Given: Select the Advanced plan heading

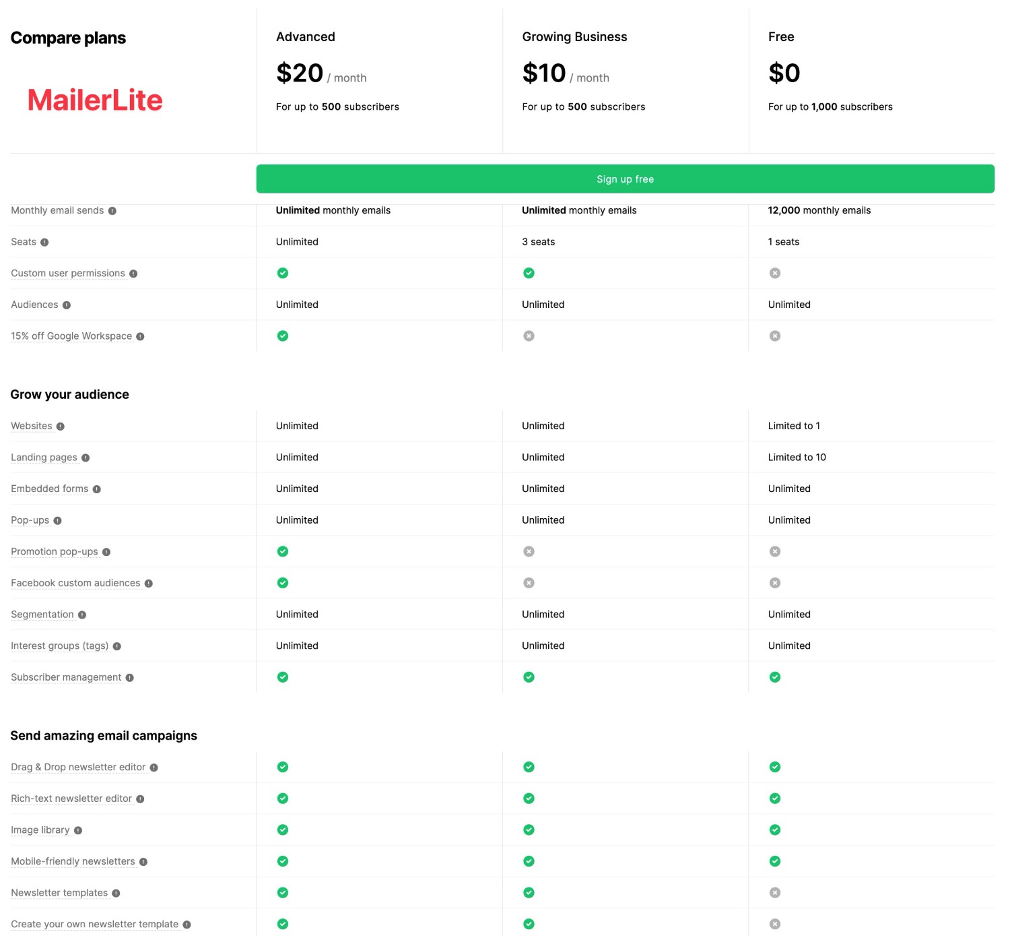Looking at the screenshot, I should pos(306,37).
